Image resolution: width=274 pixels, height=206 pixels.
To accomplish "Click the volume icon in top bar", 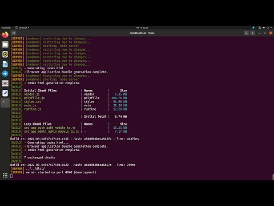I will tap(264, 27).
